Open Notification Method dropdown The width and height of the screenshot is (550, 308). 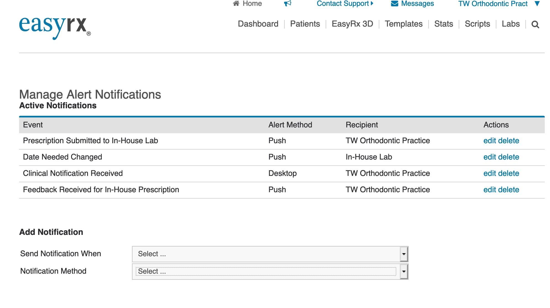pyautogui.click(x=270, y=271)
